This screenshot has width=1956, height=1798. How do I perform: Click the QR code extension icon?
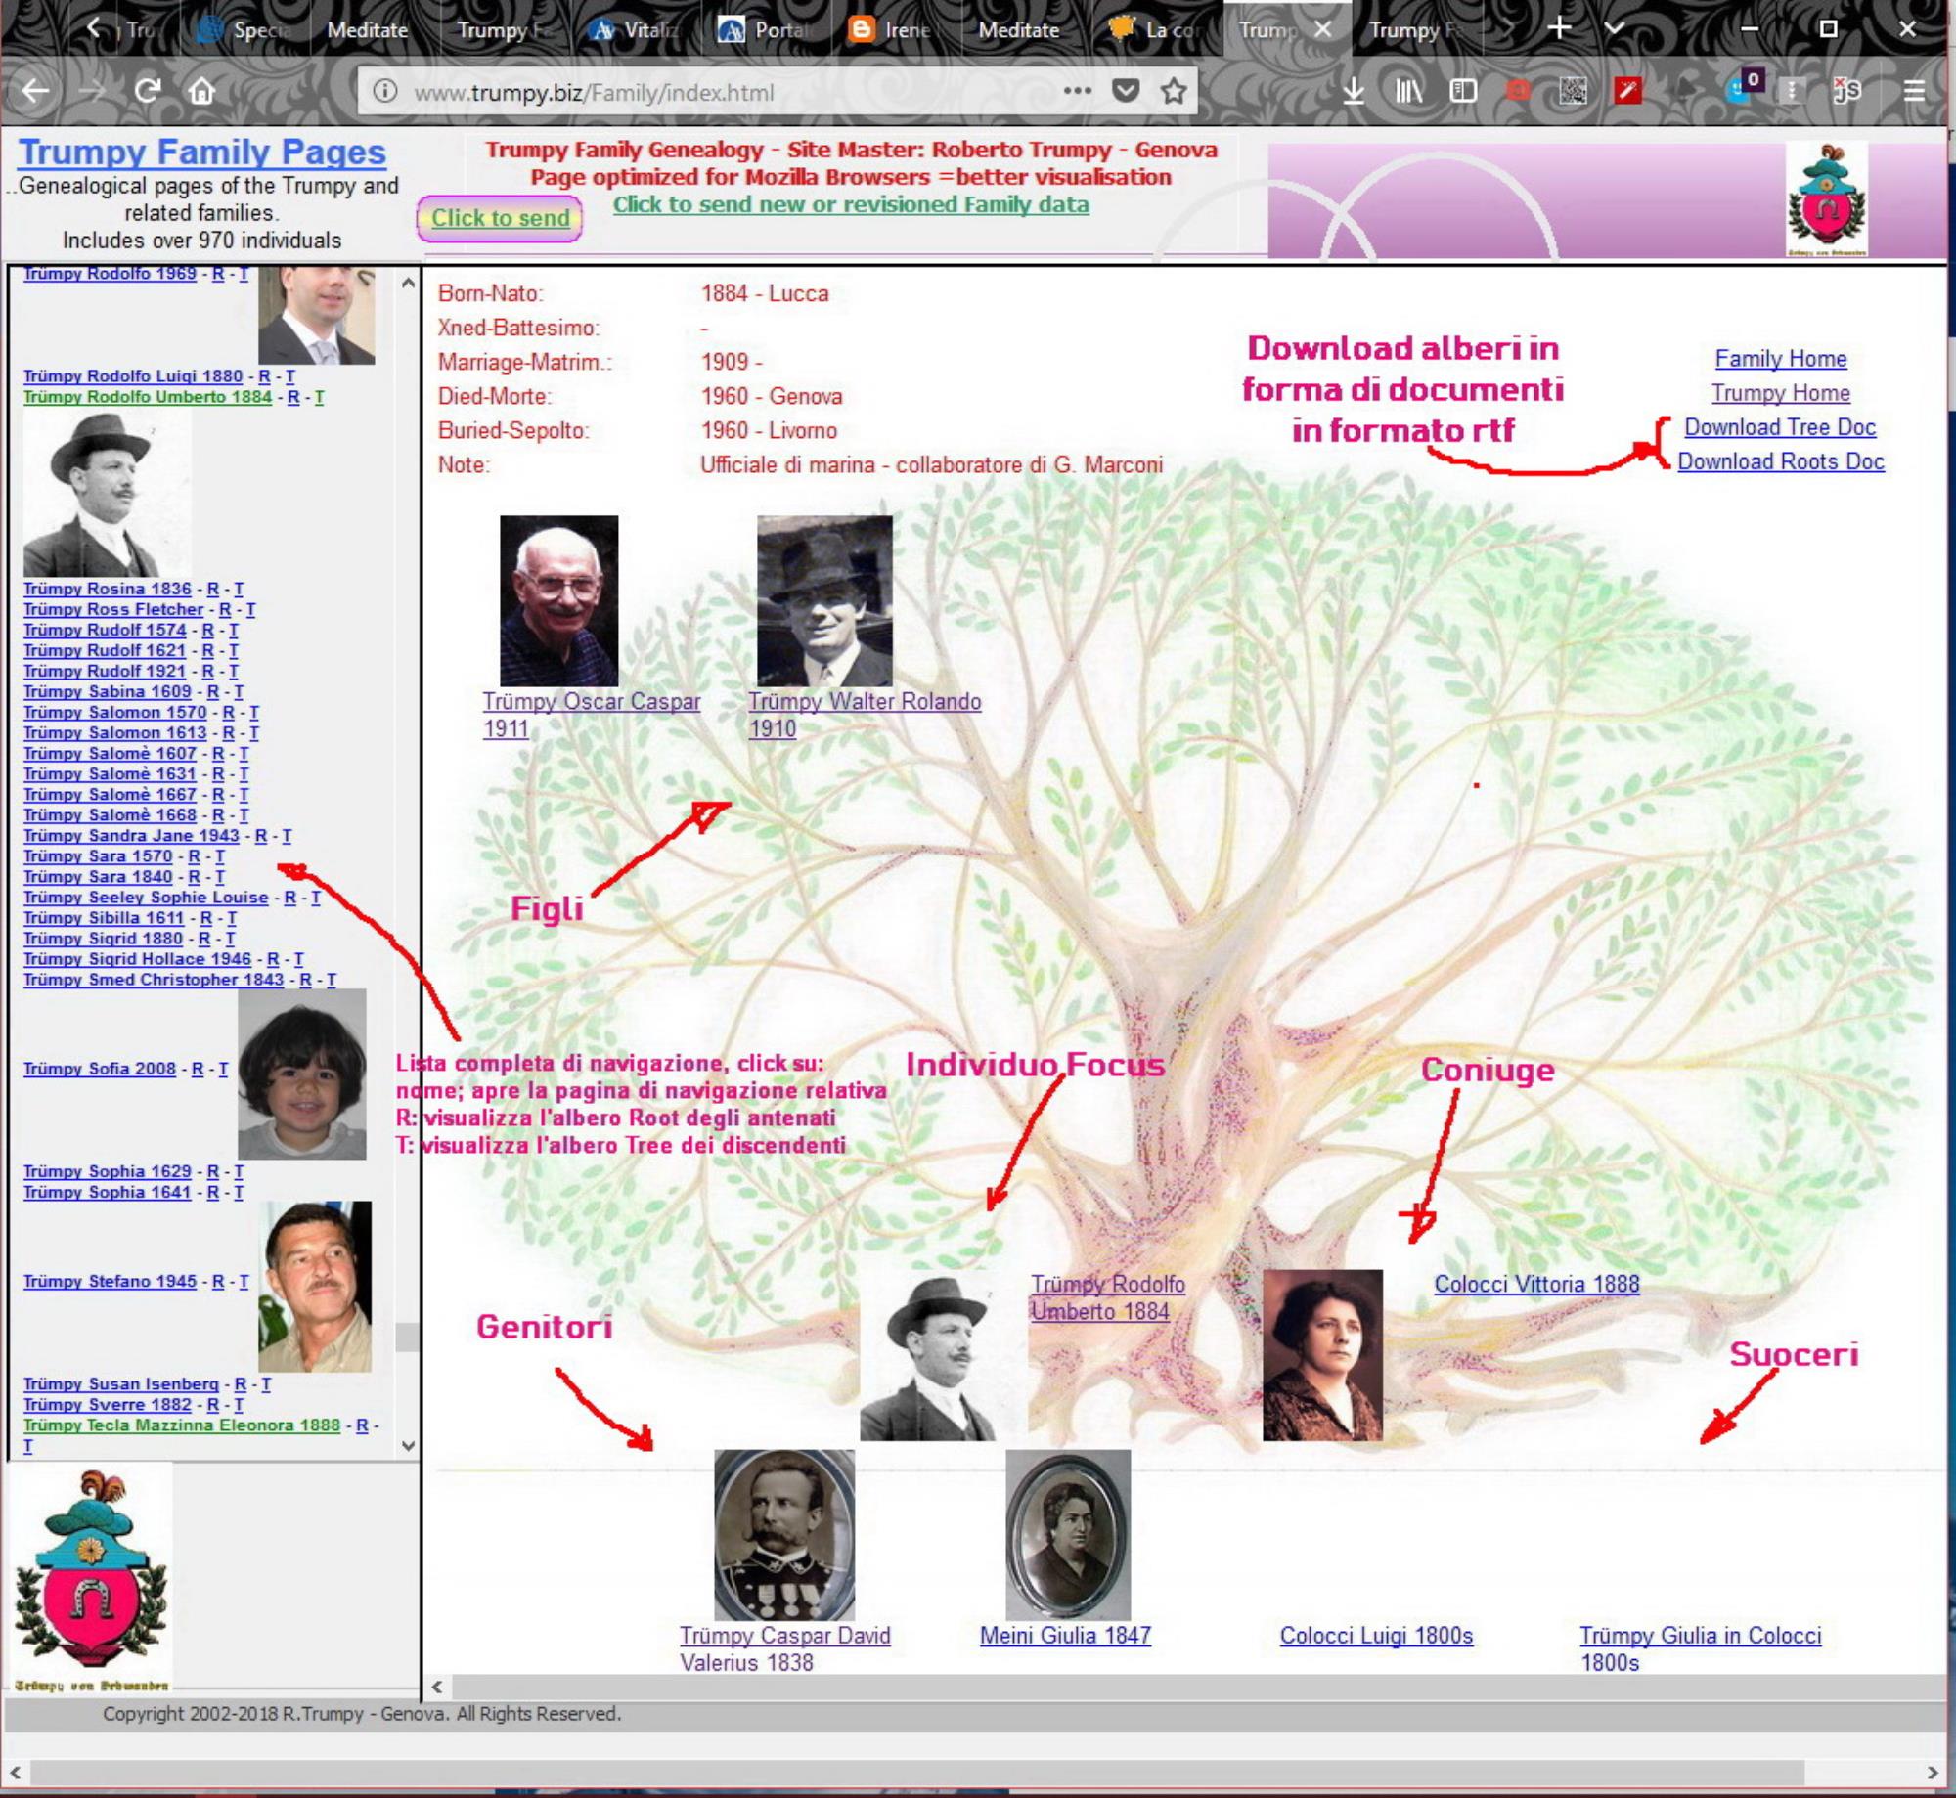coord(1573,91)
